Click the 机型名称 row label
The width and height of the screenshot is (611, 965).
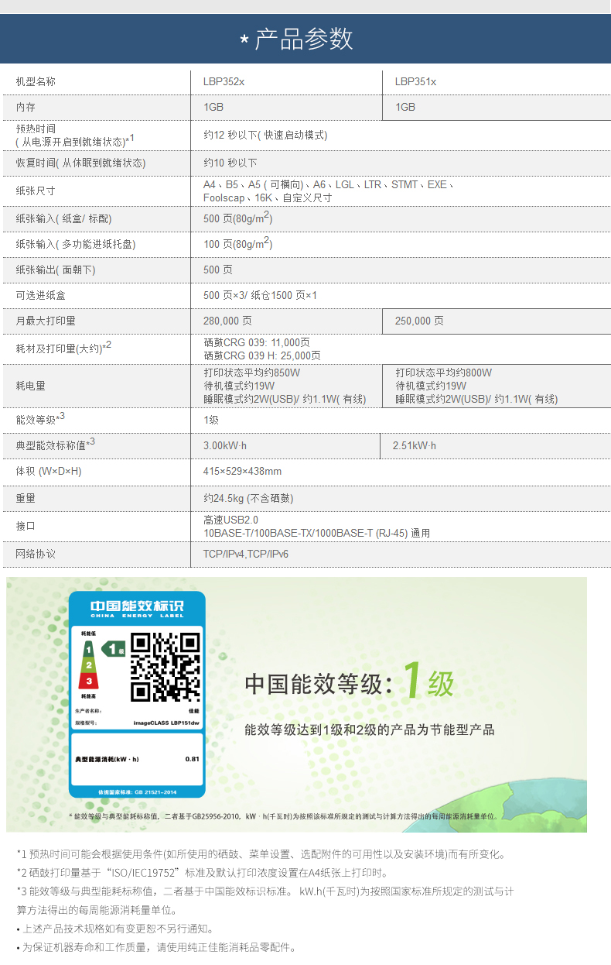[x=36, y=81]
